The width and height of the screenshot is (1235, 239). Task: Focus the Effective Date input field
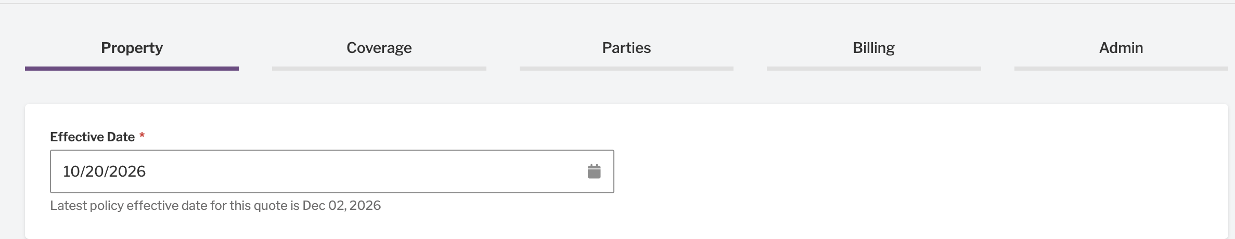(332, 171)
